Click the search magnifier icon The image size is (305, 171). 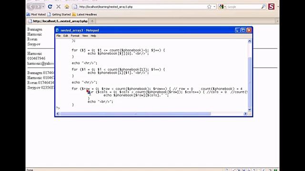(263, 7)
